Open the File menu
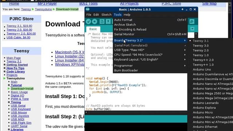 coord(88,15)
